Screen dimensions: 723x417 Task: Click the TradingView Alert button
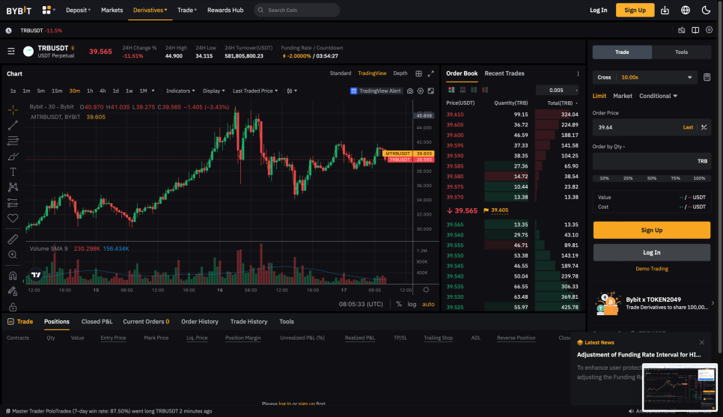(x=376, y=91)
